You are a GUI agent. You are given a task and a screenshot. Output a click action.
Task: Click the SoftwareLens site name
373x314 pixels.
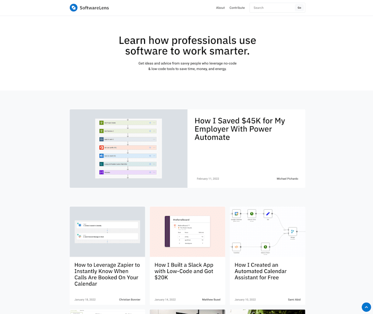coord(94,8)
